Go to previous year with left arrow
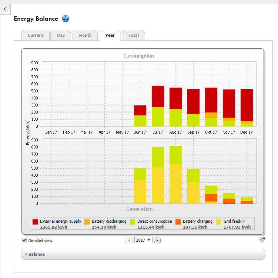The height and width of the screenshot is (278, 278). (x=129, y=241)
